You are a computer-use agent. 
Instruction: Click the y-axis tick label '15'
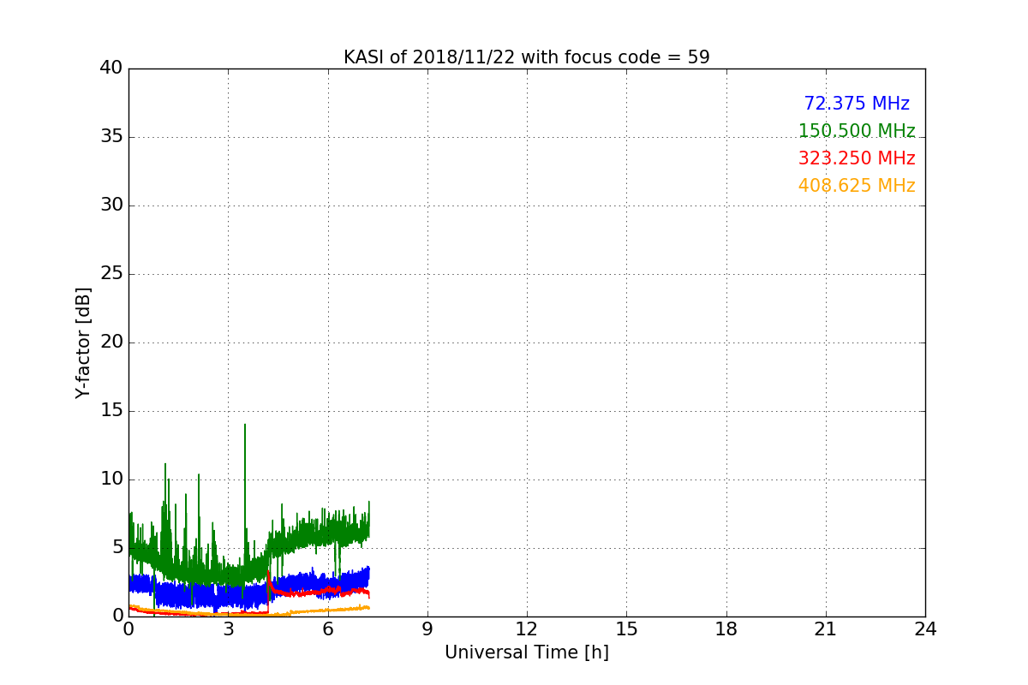111,411
